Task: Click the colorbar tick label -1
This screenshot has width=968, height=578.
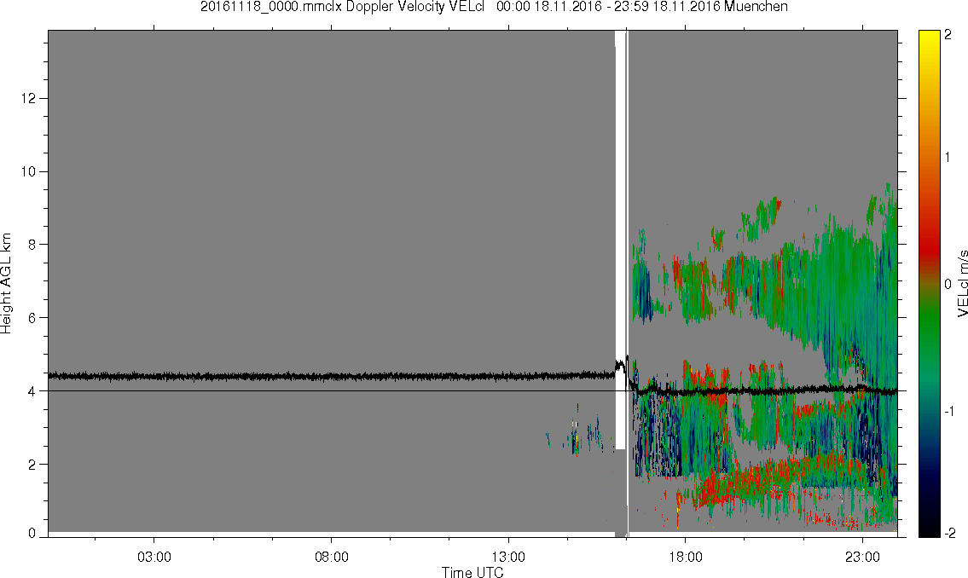Action: [x=949, y=412]
